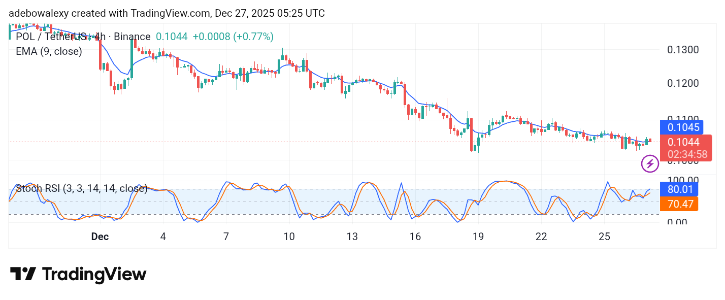
Task: Click the chart attribution header text
Action: coord(167,13)
